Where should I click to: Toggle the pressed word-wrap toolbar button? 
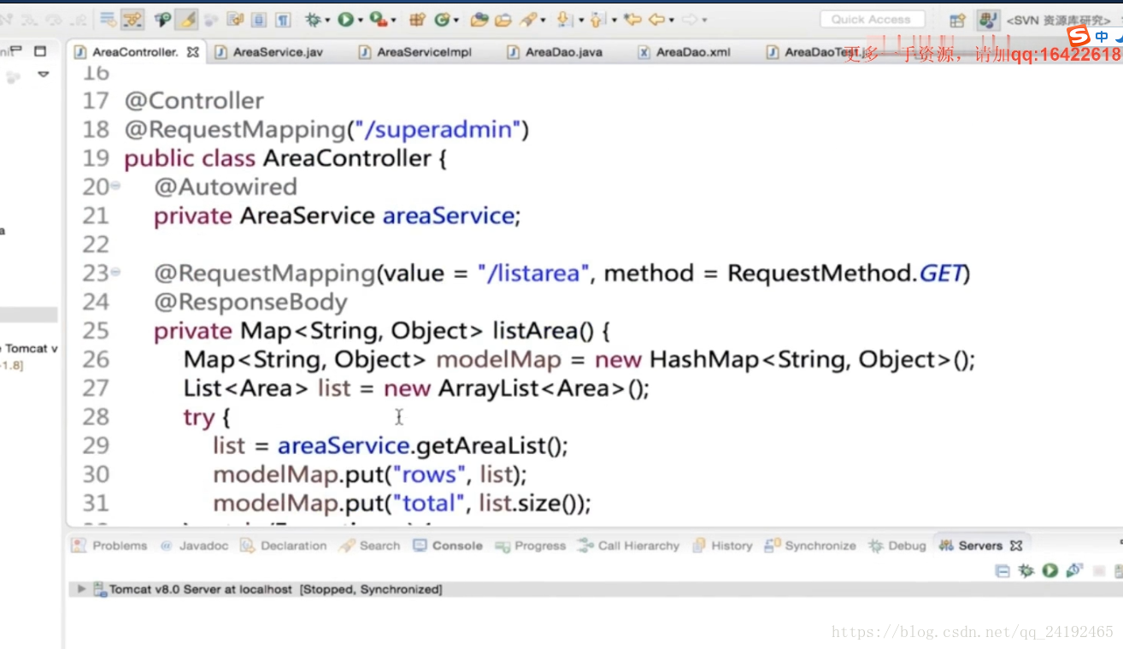(x=132, y=19)
